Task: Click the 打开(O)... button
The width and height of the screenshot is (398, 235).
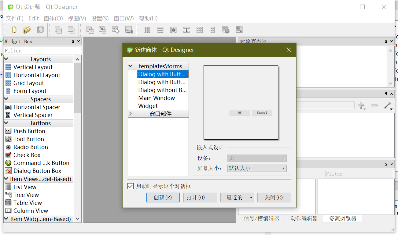Action: 200,198
